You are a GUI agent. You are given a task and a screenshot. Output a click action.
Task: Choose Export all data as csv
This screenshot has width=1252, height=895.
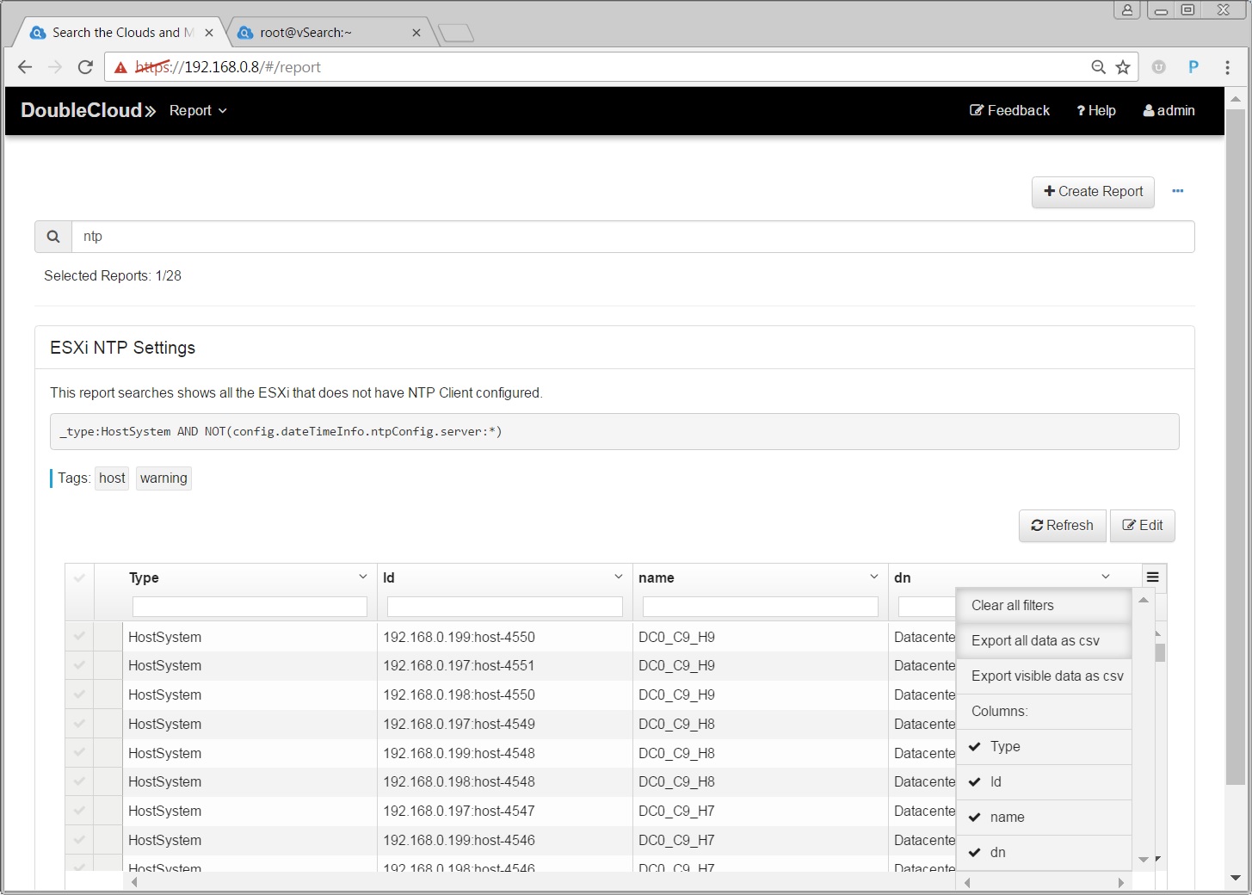pyautogui.click(x=1035, y=640)
